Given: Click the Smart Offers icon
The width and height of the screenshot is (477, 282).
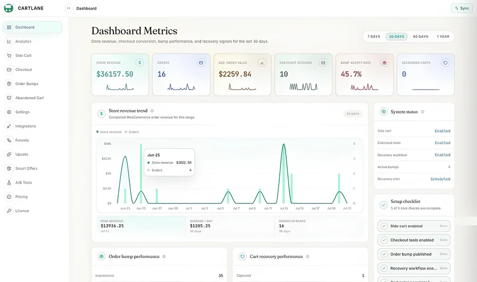Looking at the screenshot, I should (9, 168).
